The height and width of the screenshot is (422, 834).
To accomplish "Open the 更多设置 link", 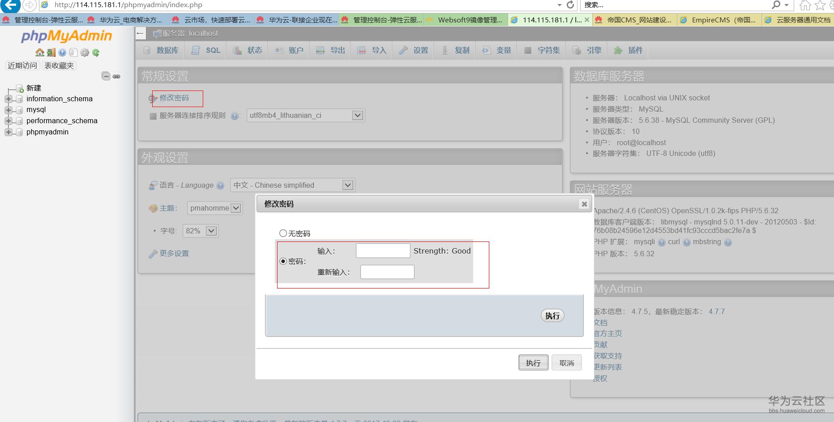I will tap(174, 254).
